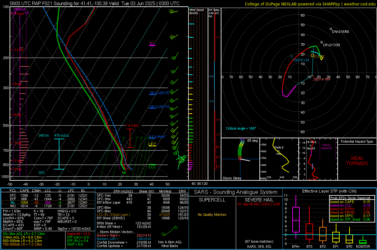This screenshot has height=250, width=377.
Task: Click the 282/14 RM right-mover label
Action: click(321, 79)
